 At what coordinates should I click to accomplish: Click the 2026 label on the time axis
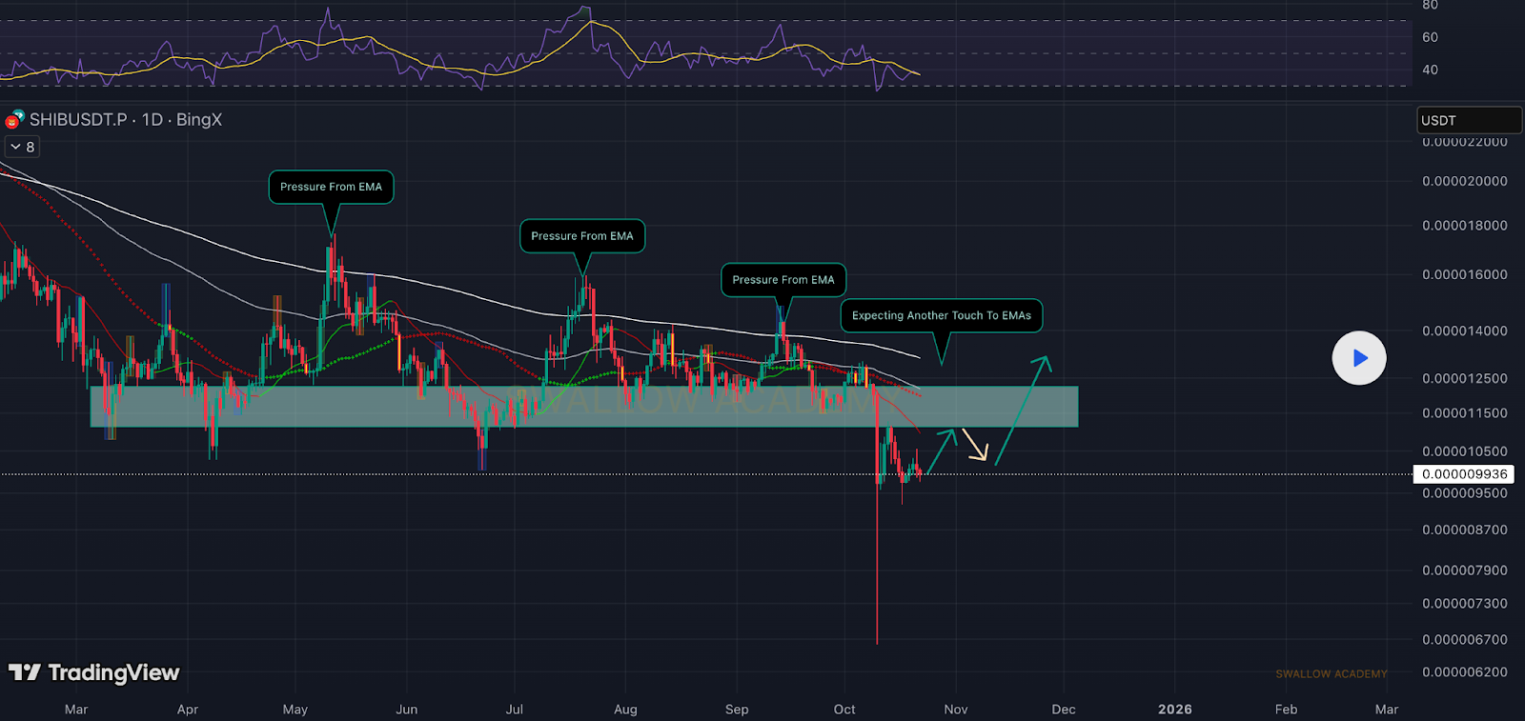[x=1174, y=710]
